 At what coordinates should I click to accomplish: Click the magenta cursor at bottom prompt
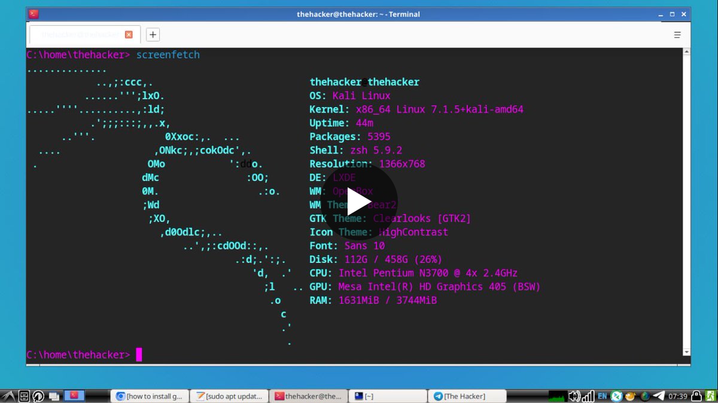click(x=139, y=355)
